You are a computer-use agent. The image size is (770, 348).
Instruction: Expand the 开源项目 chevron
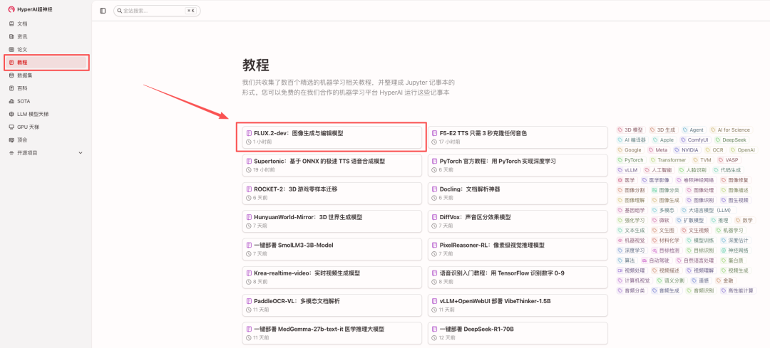coord(81,153)
